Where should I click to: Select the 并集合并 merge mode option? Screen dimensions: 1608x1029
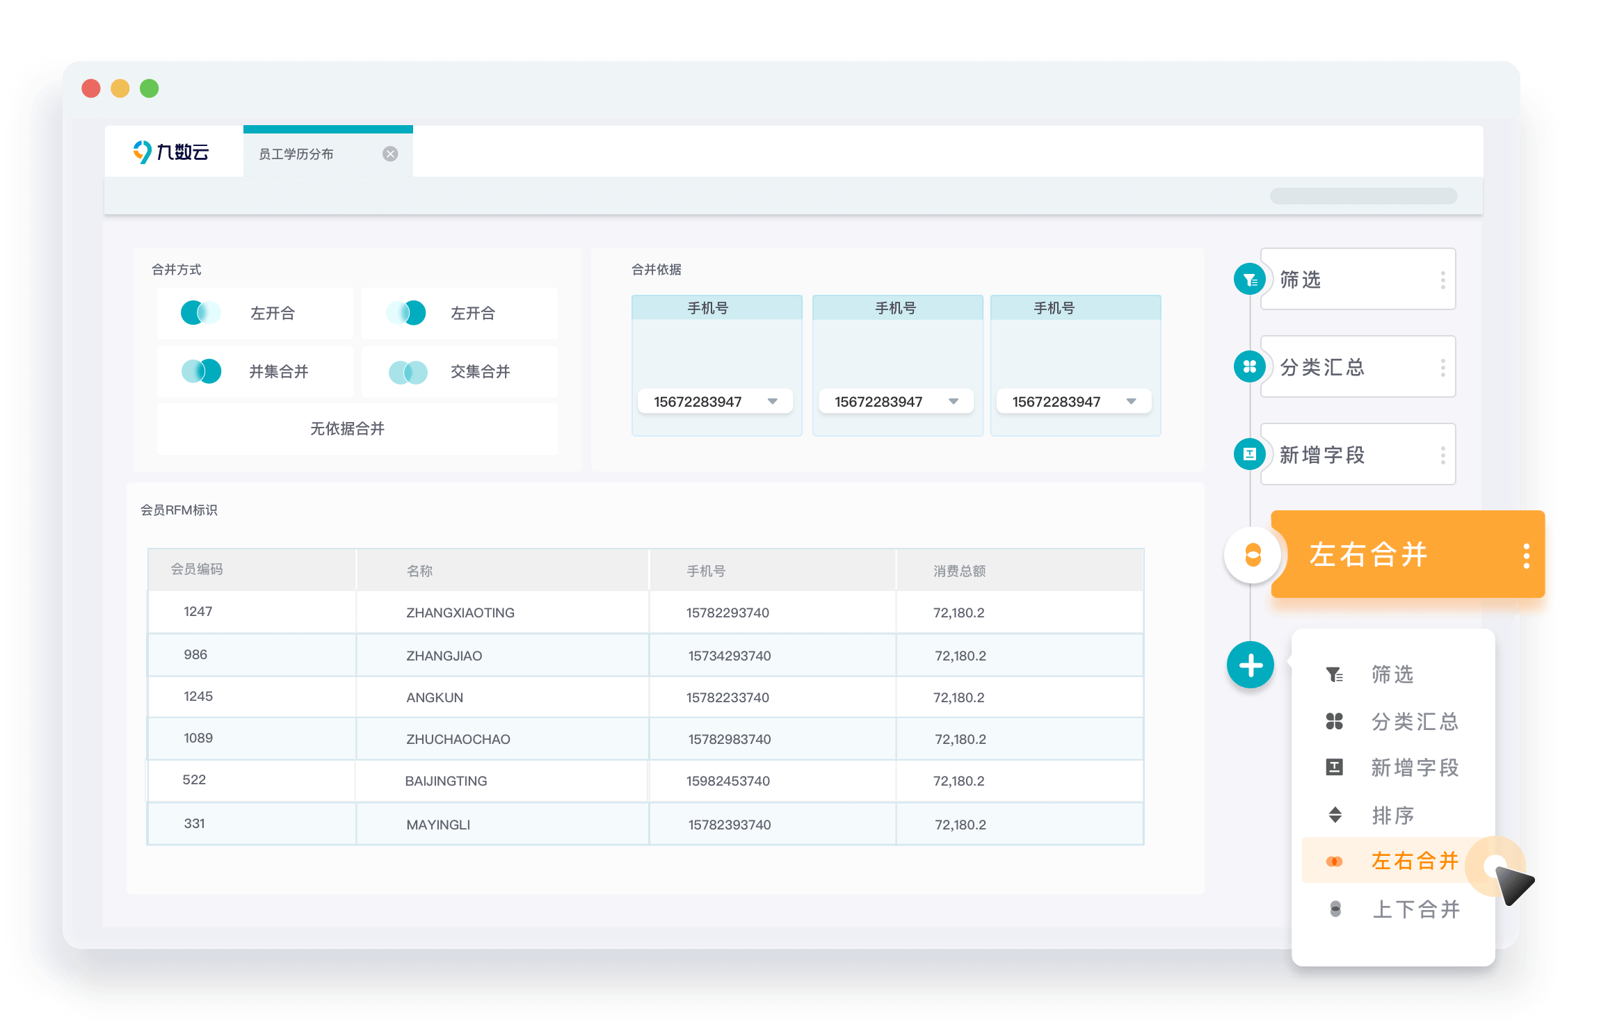255,372
